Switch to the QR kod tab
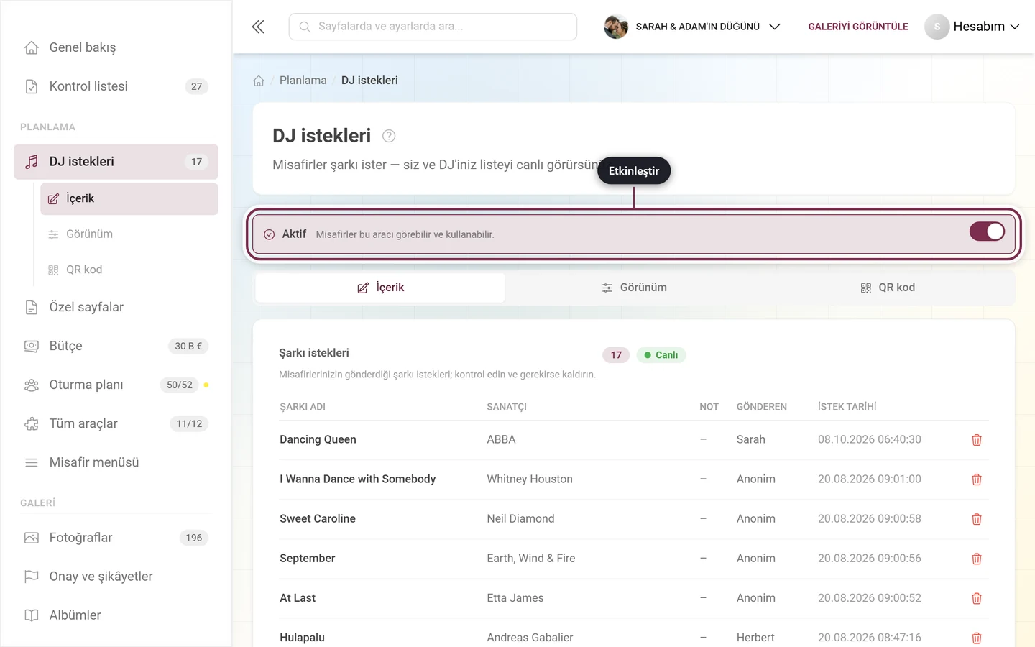 click(888, 288)
